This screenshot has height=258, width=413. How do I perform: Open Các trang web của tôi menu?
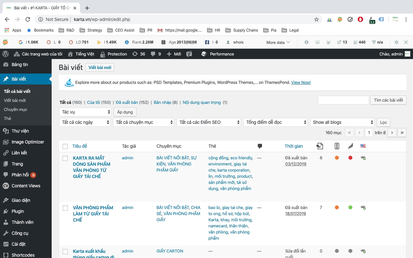[x=38, y=54]
